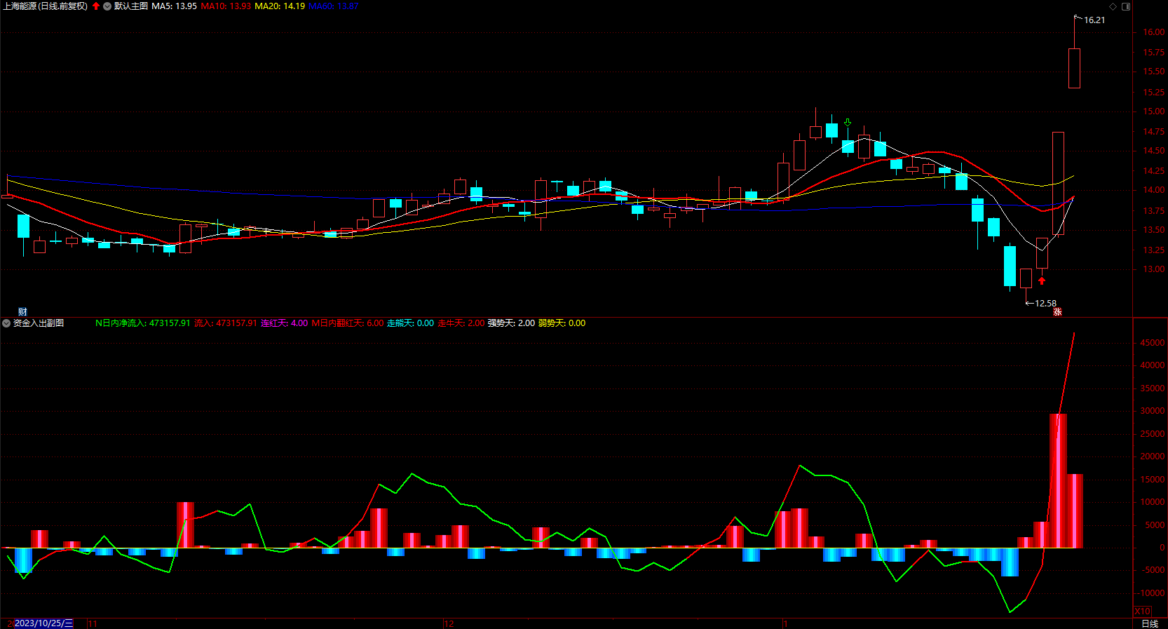This screenshot has height=629, width=1168.
Task: Click the 16.00 price axis label
Action: [1153, 32]
